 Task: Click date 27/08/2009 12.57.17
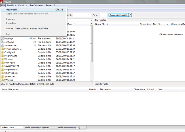click(65, 66)
